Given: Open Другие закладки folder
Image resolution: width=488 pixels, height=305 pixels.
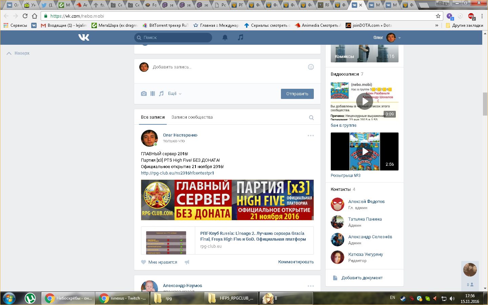Looking at the screenshot, I should [x=464, y=25].
